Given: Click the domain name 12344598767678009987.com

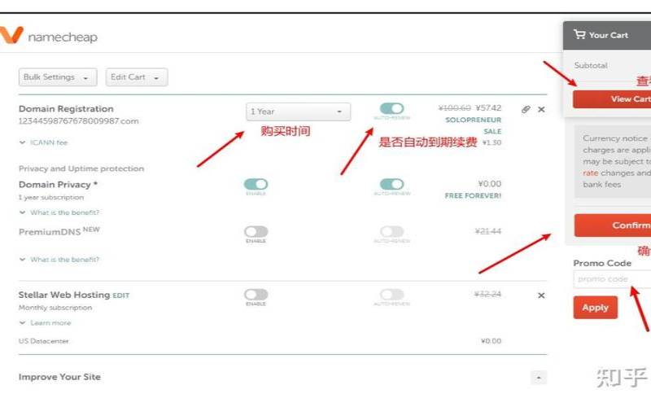Looking at the screenshot, I should [78, 121].
